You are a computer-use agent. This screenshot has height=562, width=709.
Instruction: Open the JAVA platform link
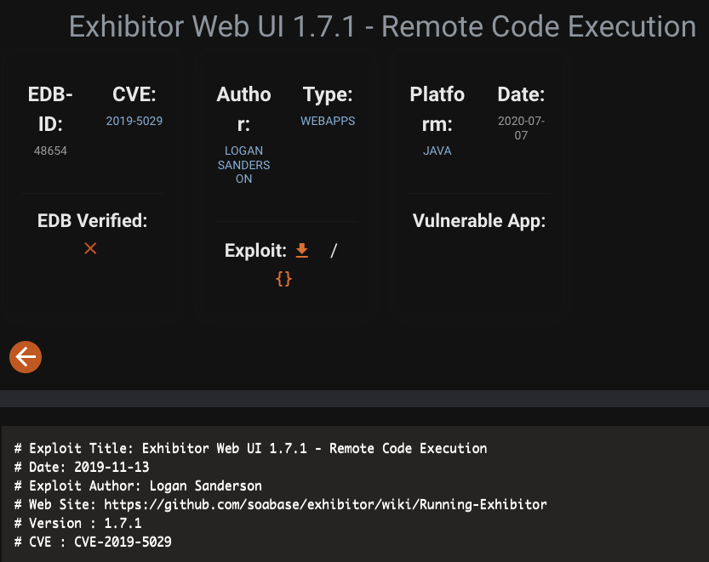(x=437, y=150)
